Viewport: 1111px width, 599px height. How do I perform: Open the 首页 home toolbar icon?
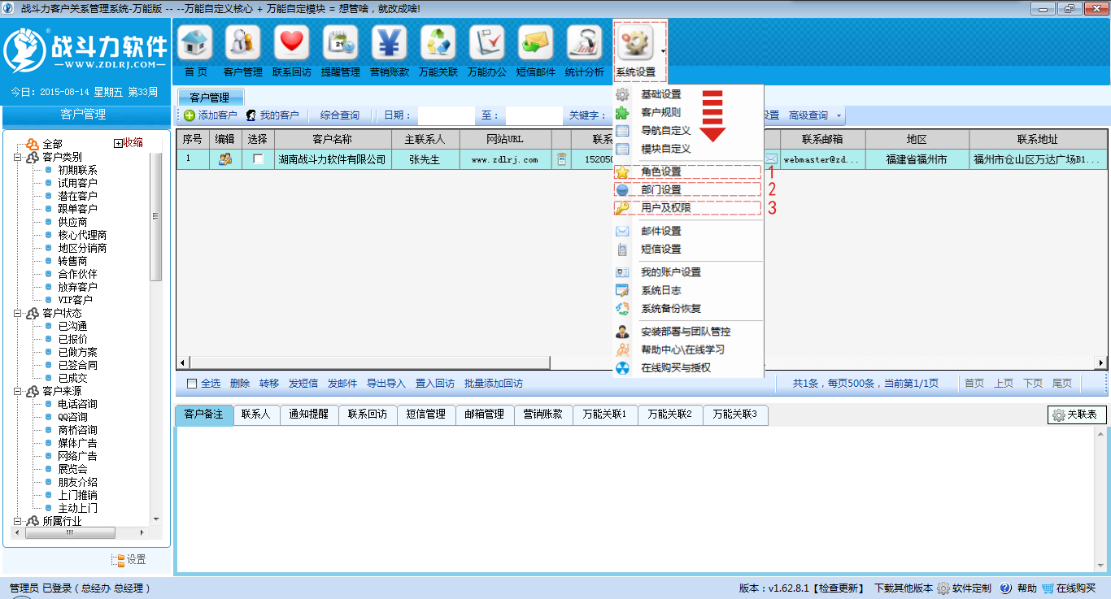(195, 43)
